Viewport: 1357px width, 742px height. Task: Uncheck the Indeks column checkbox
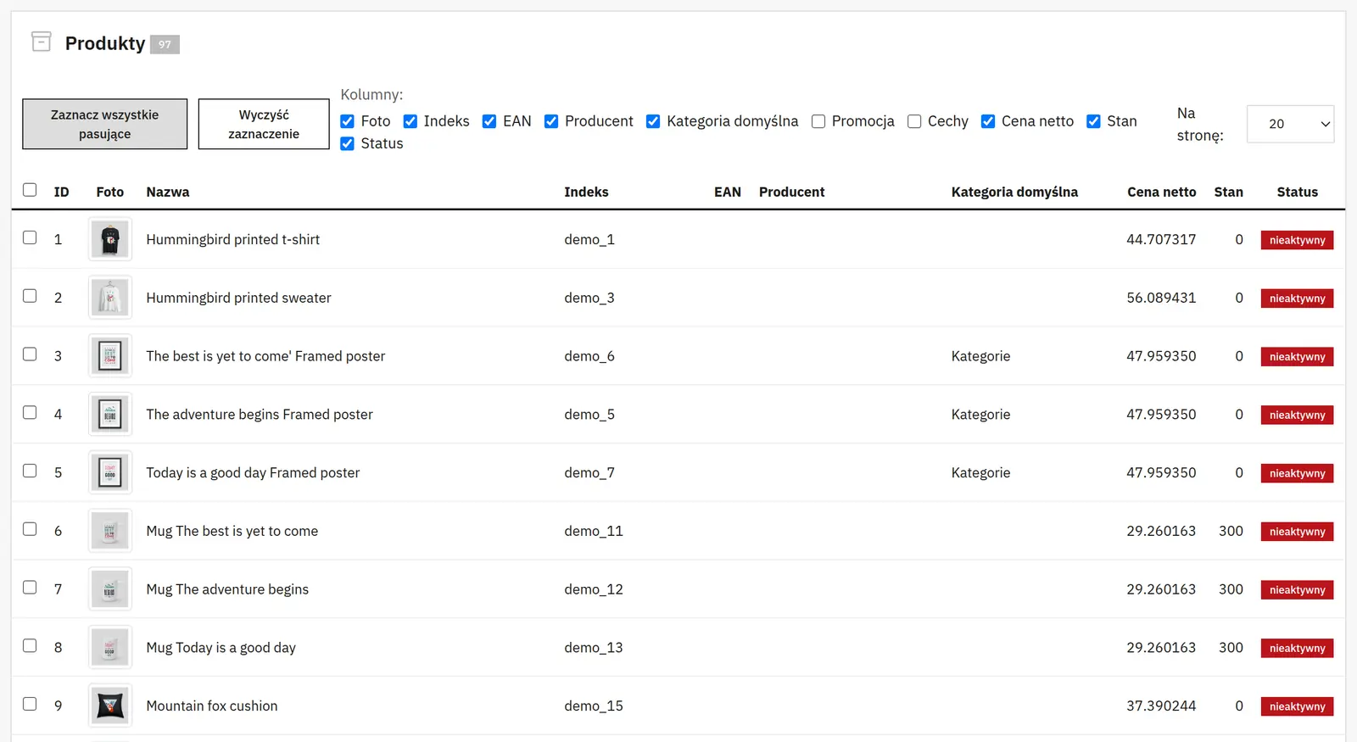coord(410,121)
